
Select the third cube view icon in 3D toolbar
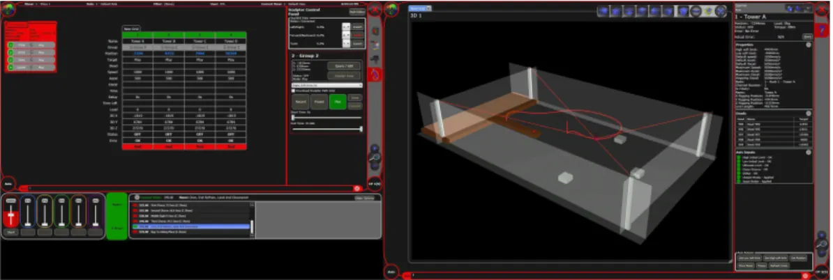point(629,10)
